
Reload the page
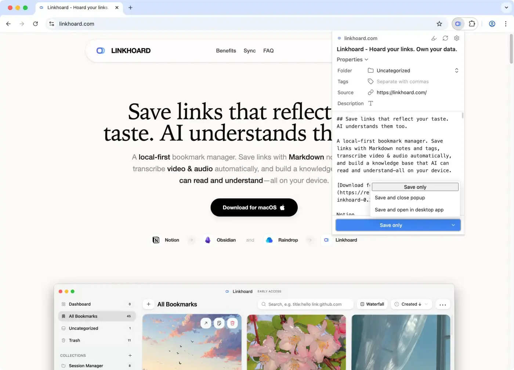coord(36,24)
